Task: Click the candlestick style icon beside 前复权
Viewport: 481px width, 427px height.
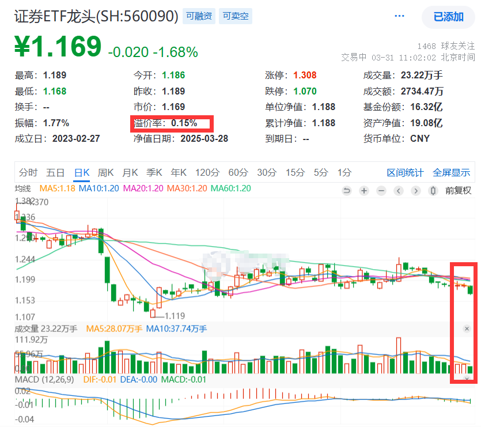Action: (433, 190)
